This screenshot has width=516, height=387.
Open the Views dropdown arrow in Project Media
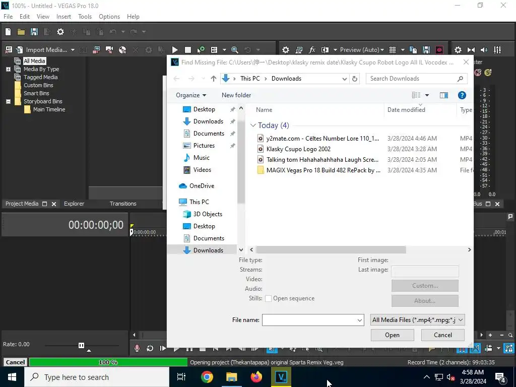[224, 50]
